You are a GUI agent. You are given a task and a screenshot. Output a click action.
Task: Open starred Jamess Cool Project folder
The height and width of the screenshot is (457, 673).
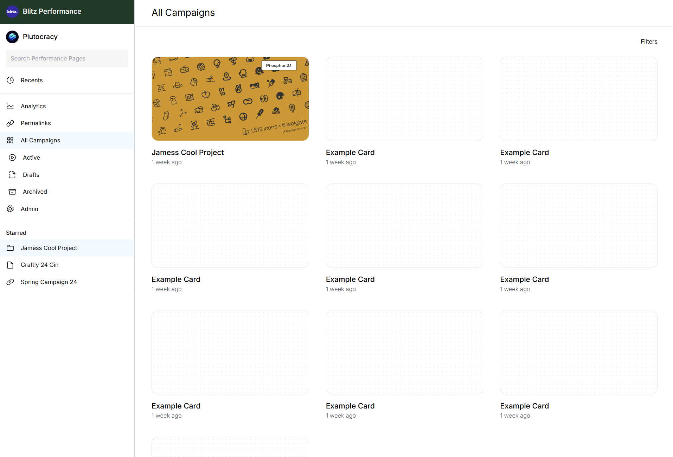(49, 248)
